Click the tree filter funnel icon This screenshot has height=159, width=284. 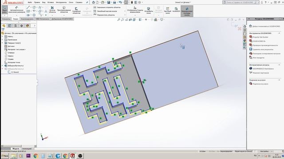(x=3, y=30)
